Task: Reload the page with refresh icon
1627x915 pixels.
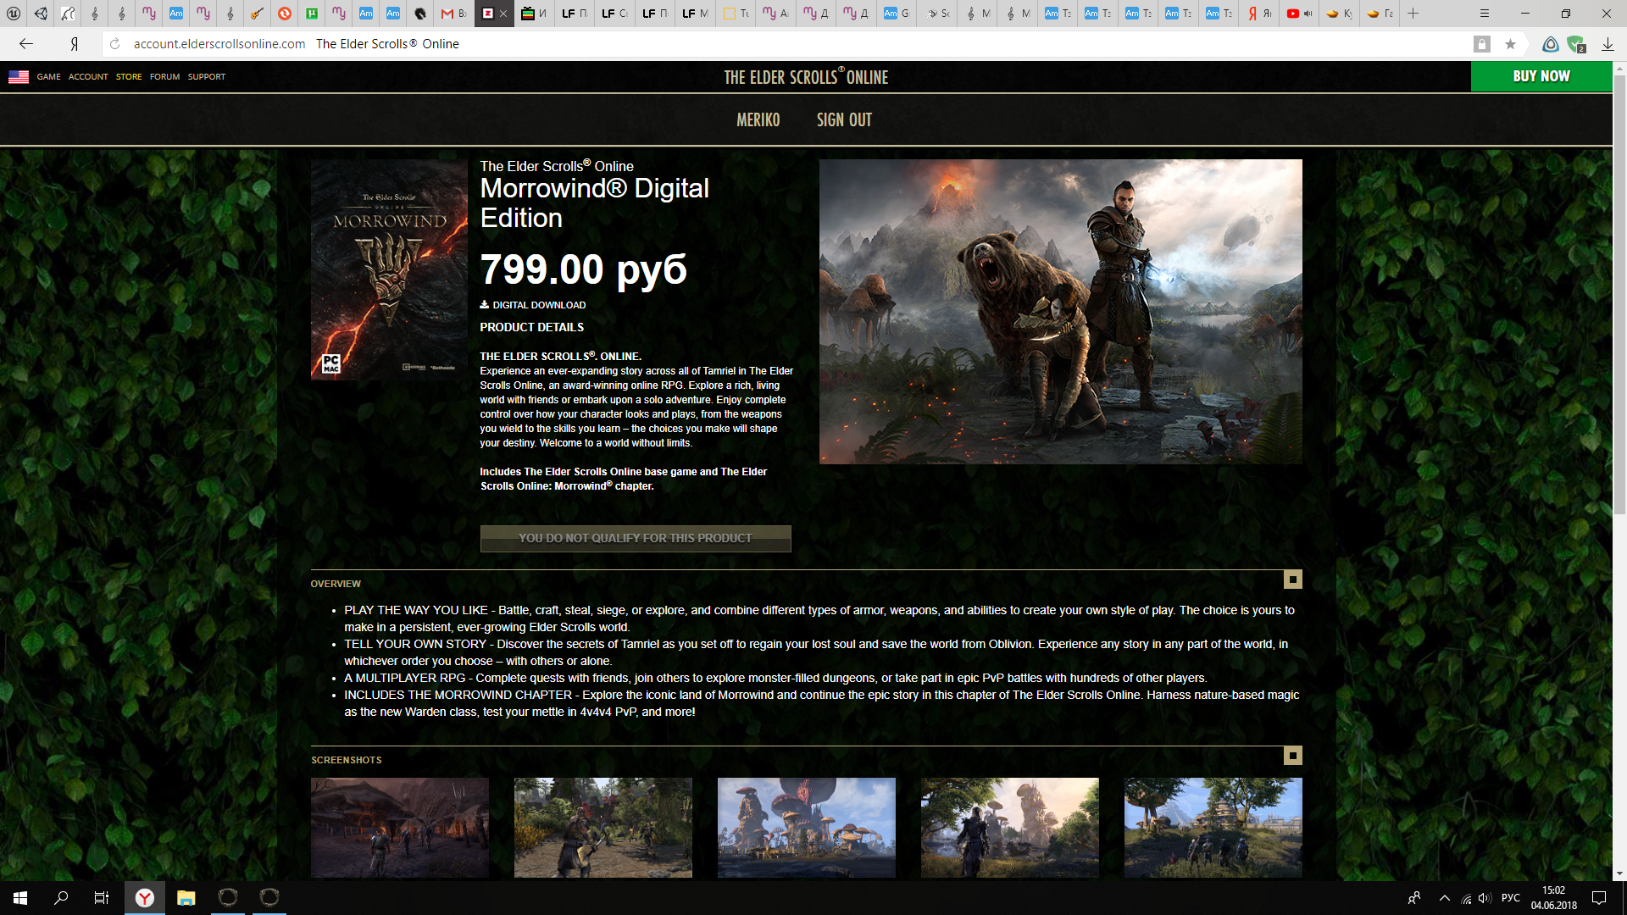Action: pyautogui.click(x=114, y=44)
